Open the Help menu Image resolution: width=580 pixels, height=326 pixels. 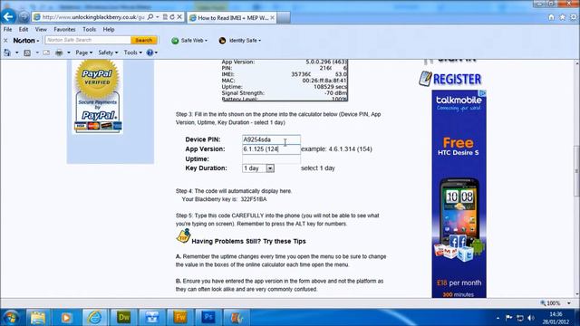109,29
